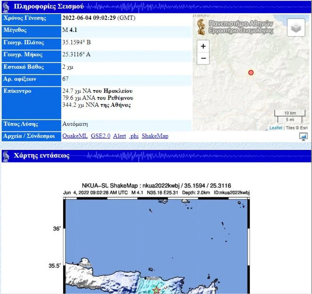
Task: Click helmet icon beside Πληροφορίες Σεισμού header
Action: tap(6, 6)
